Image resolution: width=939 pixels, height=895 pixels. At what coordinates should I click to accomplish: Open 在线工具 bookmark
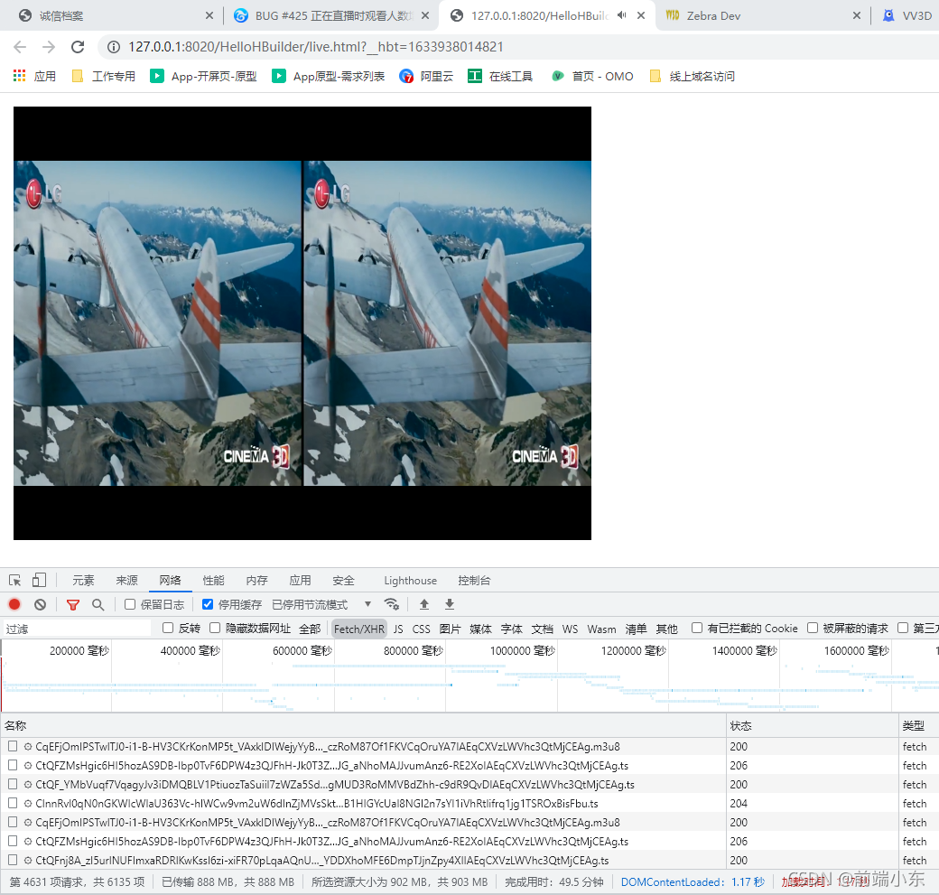[x=500, y=76]
